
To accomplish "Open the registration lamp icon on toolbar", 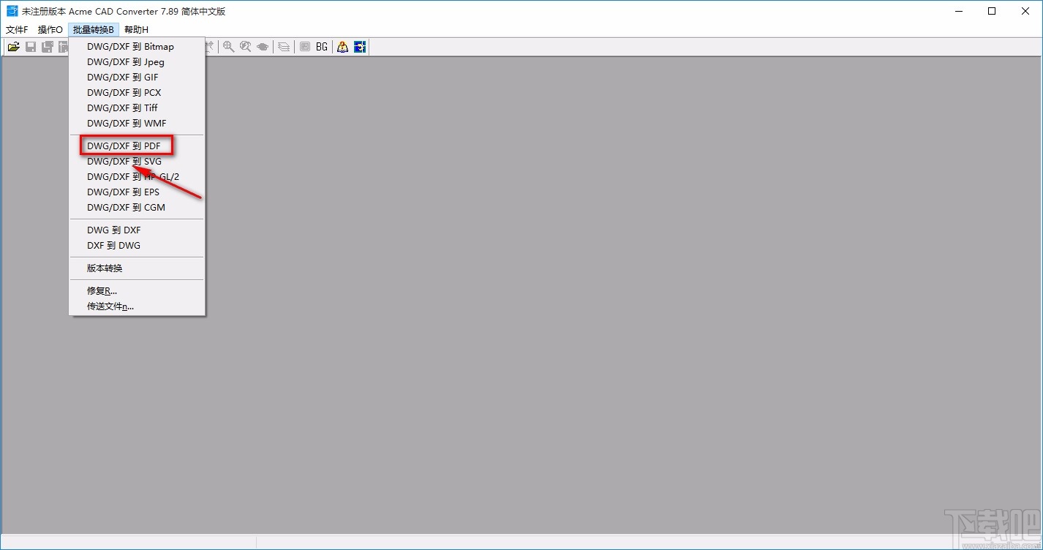I will click(x=342, y=46).
